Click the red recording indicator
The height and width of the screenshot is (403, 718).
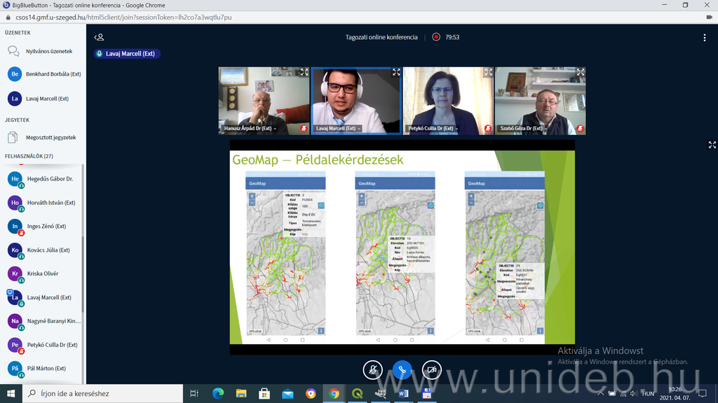point(436,37)
